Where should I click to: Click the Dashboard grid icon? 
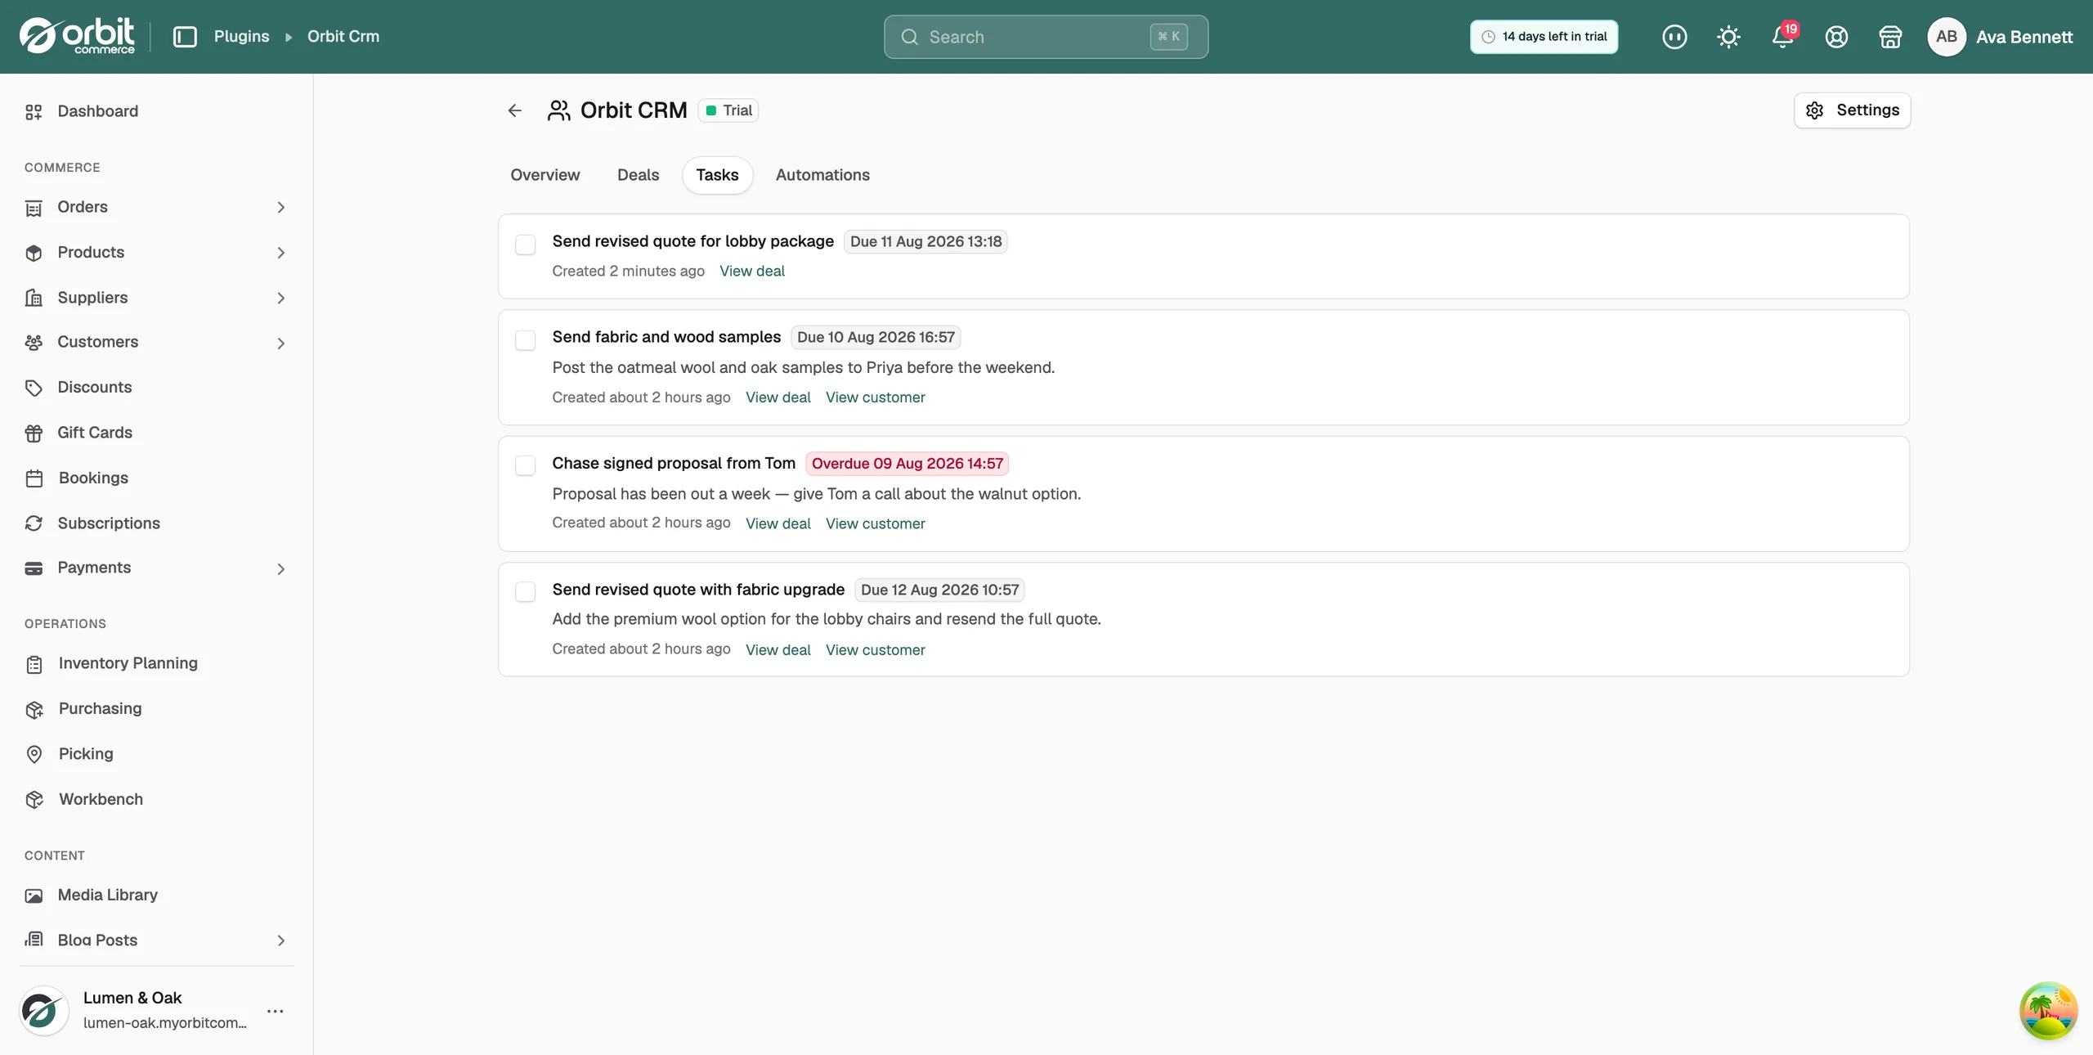click(x=34, y=112)
